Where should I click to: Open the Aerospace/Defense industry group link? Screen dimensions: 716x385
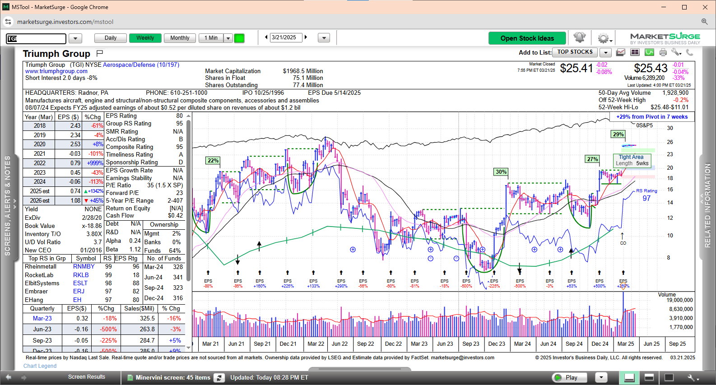[141, 65]
